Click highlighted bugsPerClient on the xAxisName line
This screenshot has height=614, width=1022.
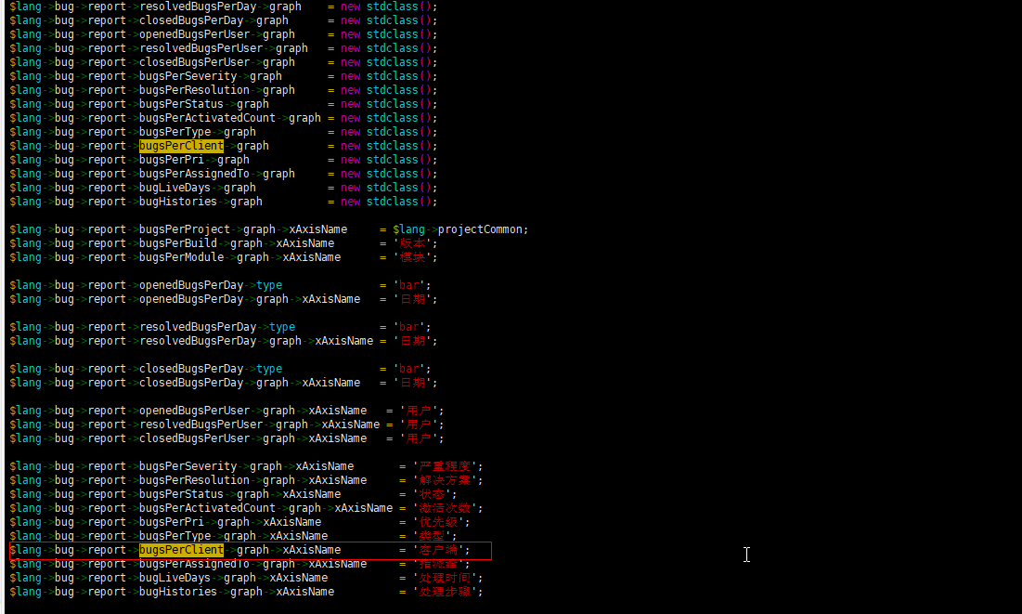pyautogui.click(x=181, y=550)
